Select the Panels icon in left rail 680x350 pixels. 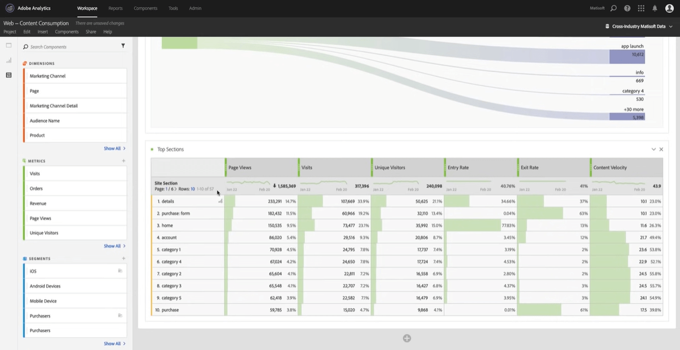8,45
